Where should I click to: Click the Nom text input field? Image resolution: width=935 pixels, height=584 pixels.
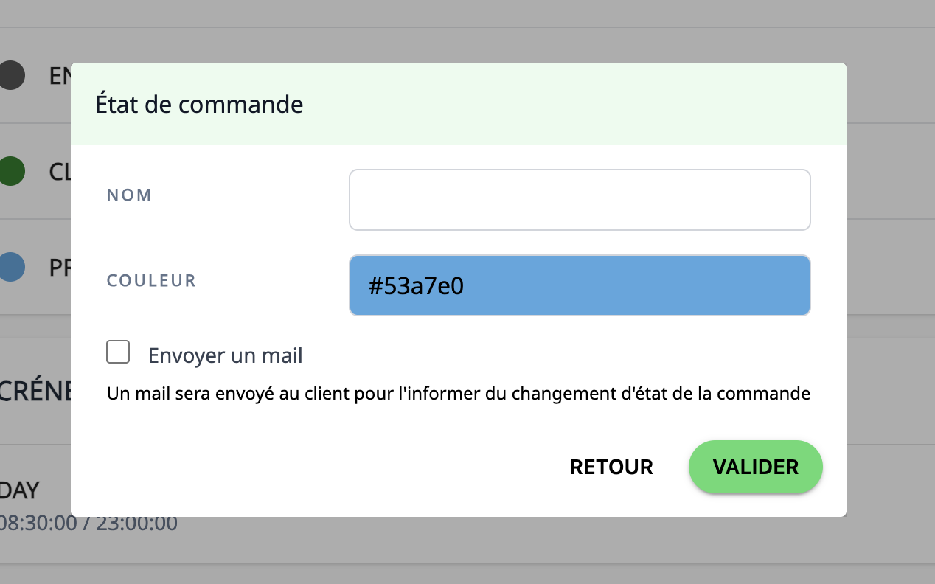coord(580,200)
